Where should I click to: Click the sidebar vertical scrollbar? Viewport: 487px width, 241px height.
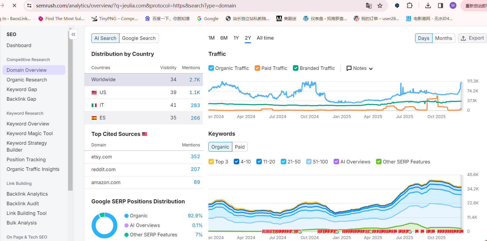[70, 110]
